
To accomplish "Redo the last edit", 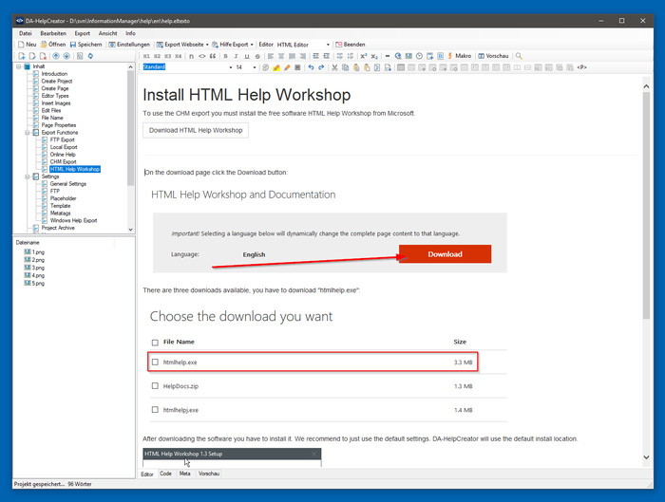I will 321,67.
